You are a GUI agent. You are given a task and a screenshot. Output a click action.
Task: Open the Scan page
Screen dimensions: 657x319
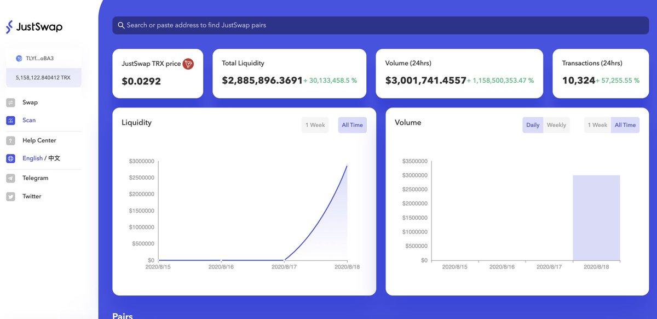(x=29, y=120)
